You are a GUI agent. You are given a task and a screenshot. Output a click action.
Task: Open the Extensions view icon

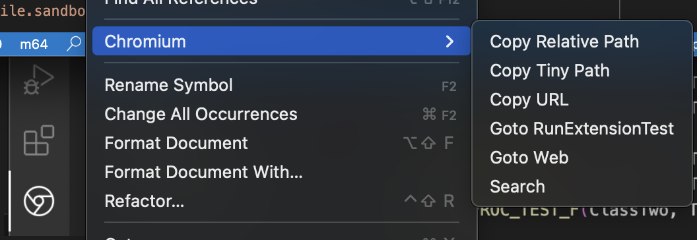(x=39, y=140)
